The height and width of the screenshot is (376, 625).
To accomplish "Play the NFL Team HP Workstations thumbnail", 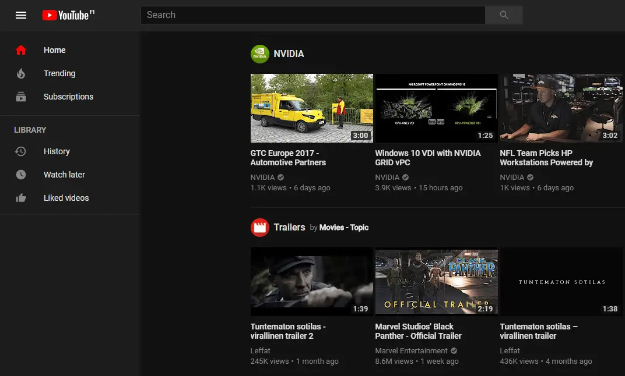I will [x=561, y=108].
